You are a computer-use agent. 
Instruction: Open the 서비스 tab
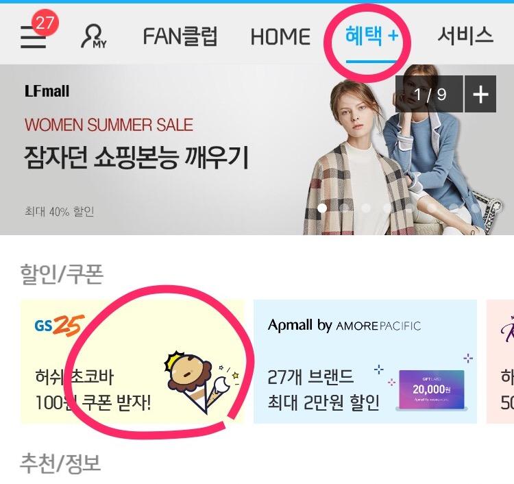465,35
